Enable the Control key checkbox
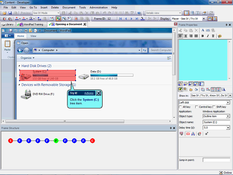 click(x=197, y=107)
